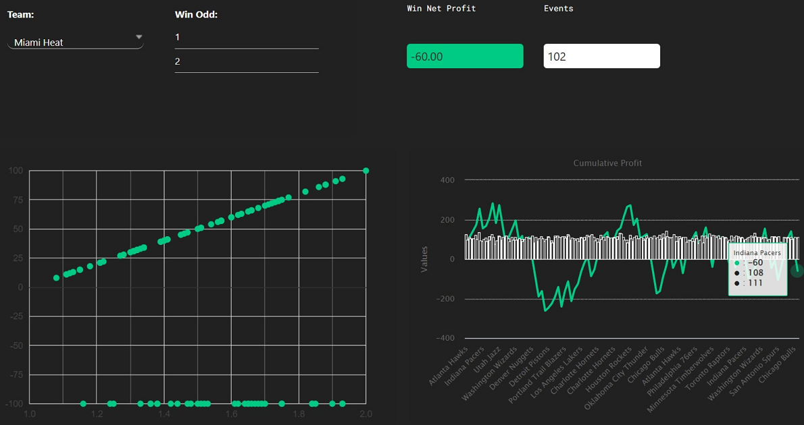The image size is (804, 425).
Task: Click the 1.8 tick on scatter x-axis
Action: coord(299,414)
